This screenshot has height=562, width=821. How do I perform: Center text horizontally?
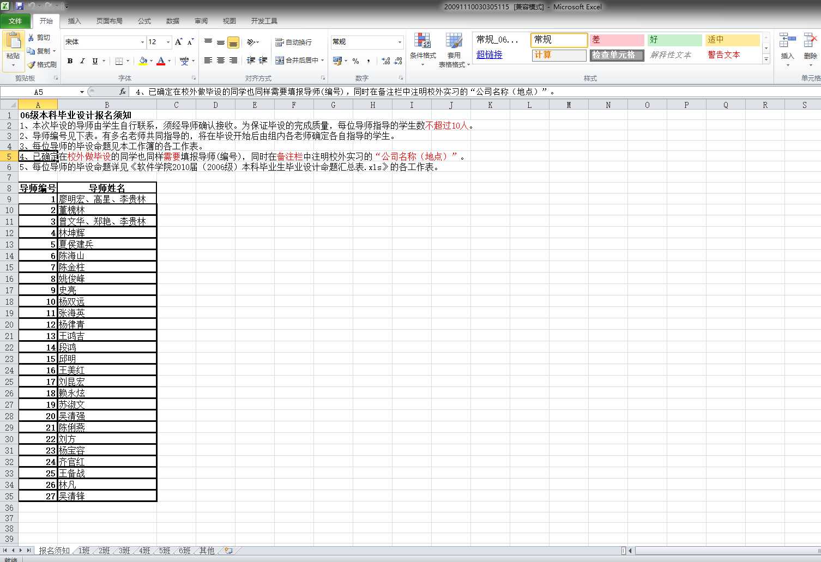pyautogui.click(x=221, y=61)
